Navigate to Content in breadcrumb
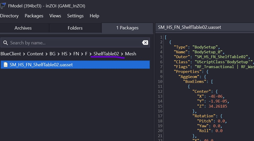254x141 pixels. coord(35,54)
